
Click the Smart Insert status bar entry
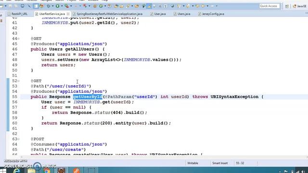tap(220, 163)
